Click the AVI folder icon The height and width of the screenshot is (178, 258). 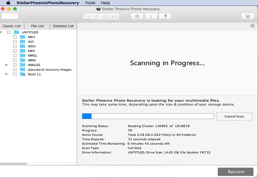click(x=23, y=41)
